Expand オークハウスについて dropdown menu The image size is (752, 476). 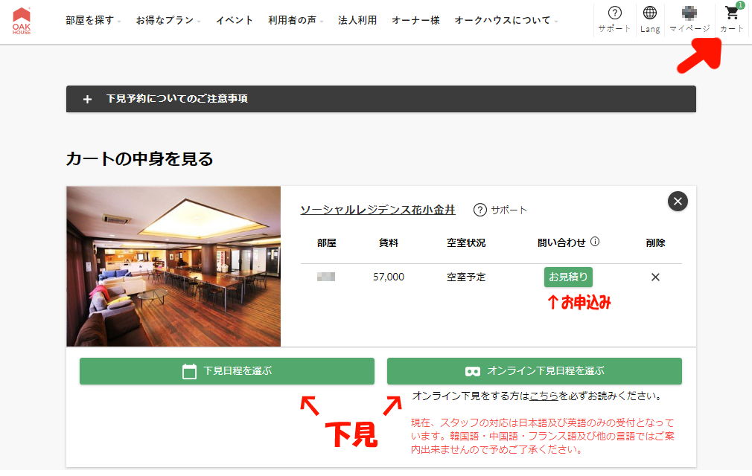pos(506,21)
